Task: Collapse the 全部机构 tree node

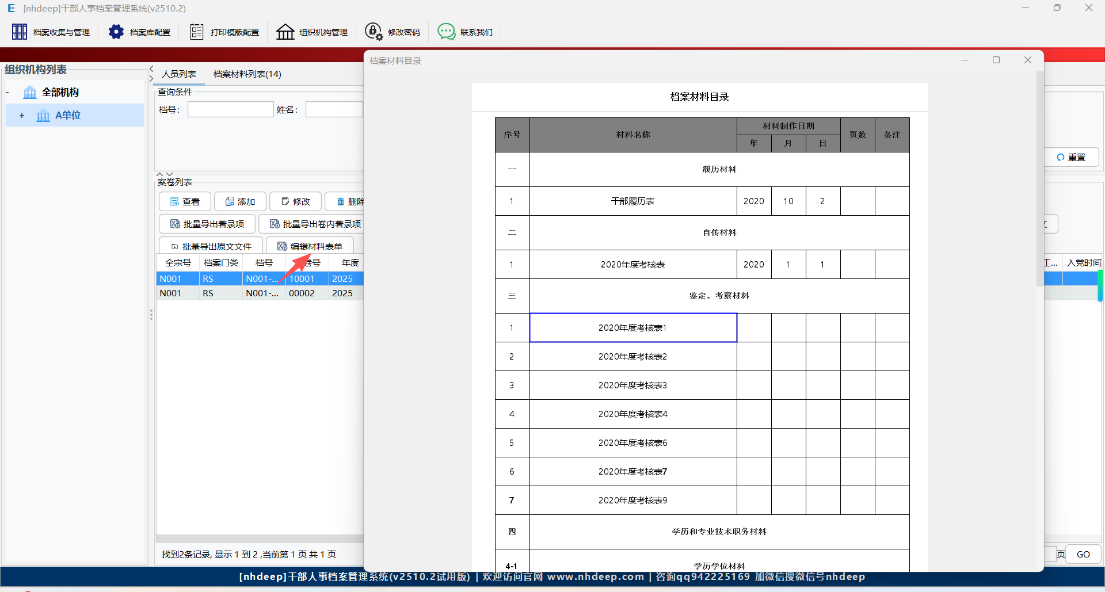Action: 7,93
